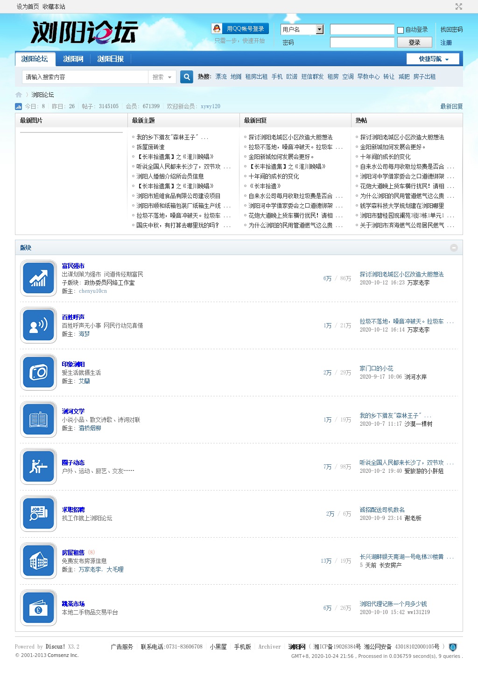Collapse the 版块 section
This screenshot has width=478, height=684.
point(454,248)
